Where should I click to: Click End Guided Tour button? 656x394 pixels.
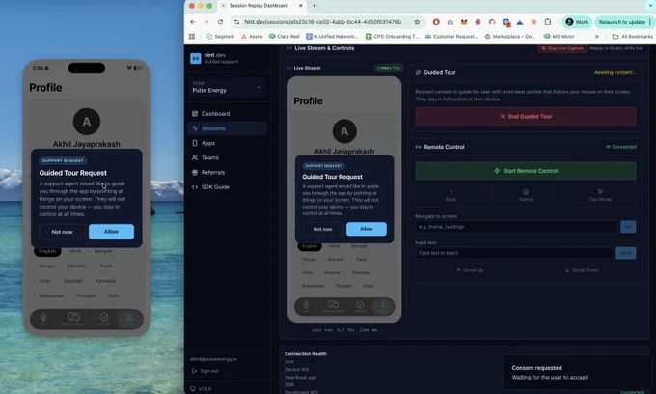tap(526, 117)
